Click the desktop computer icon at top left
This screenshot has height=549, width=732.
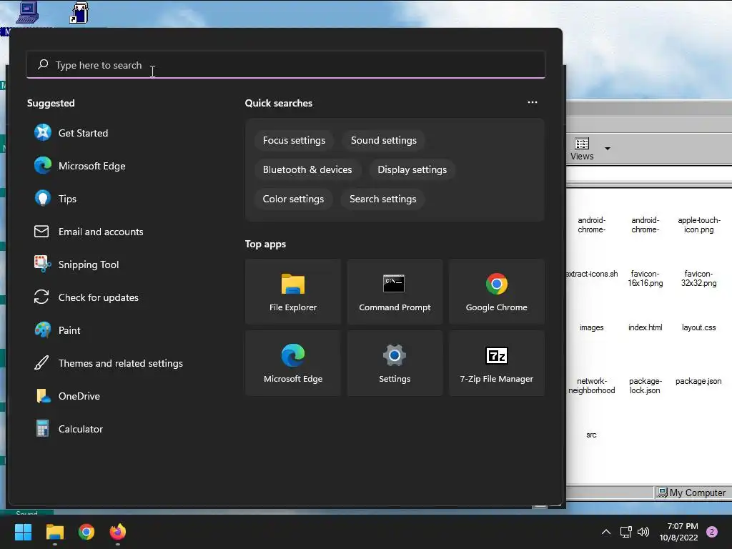pos(27,12)
